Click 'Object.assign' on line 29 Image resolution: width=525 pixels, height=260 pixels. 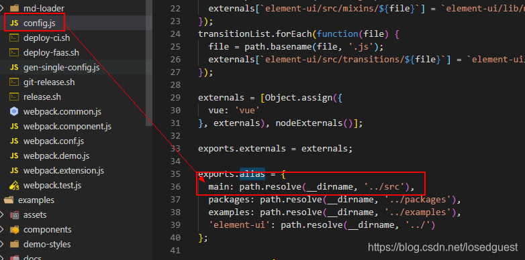[299, 98]
